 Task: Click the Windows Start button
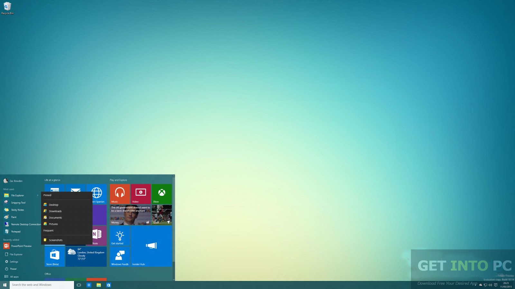click(x=5, y=285)
